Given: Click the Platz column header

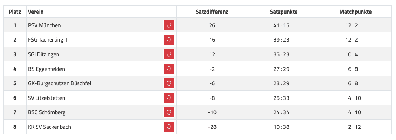Looking at the screenshot, I should (x=15, y=12).
